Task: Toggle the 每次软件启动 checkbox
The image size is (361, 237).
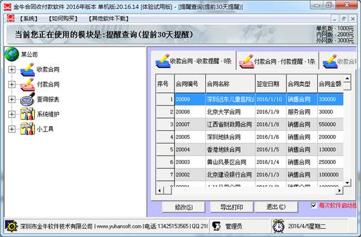Action: point(313,206)
